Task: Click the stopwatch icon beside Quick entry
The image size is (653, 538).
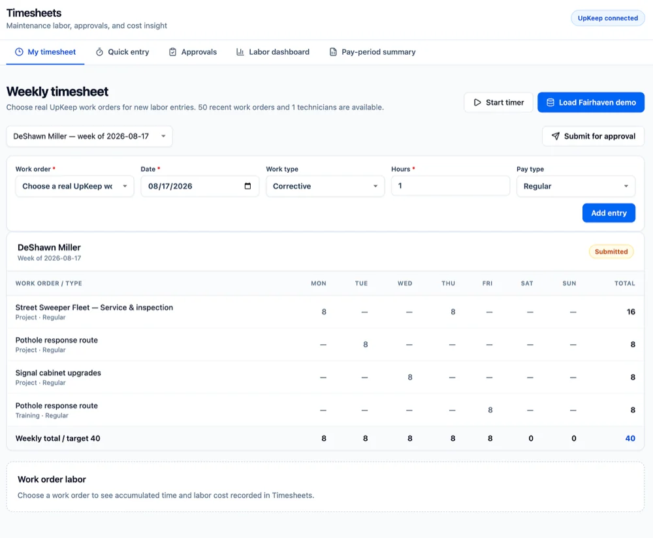Action: [x=99, y=52]
